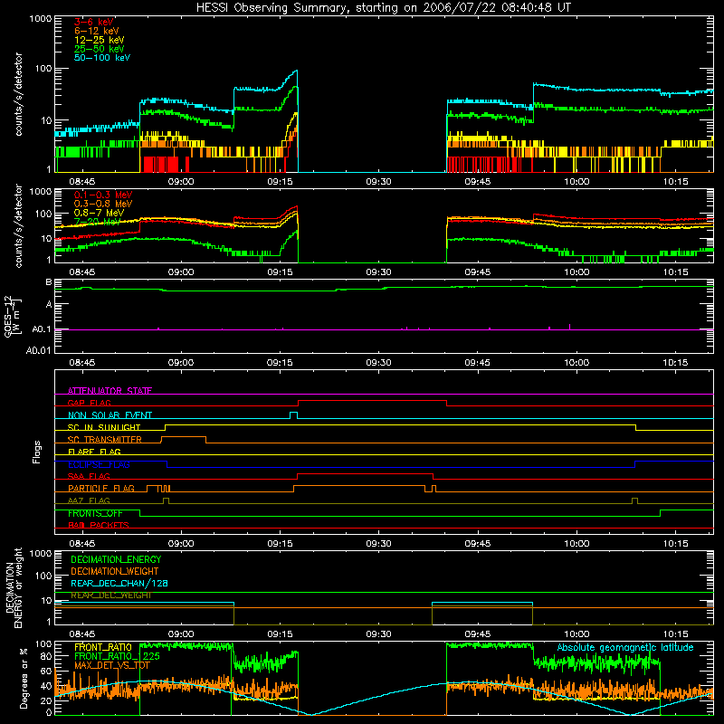724x724 pixels.
Task: Select the PARTICLE_FLAG label
Action: coord(101,489)
